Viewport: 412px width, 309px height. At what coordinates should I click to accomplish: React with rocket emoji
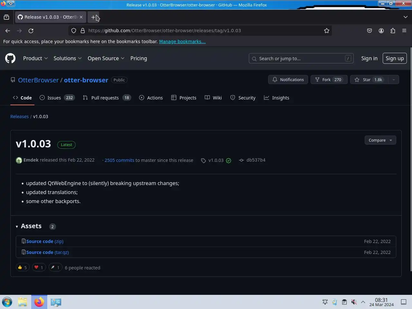point(55,267)
